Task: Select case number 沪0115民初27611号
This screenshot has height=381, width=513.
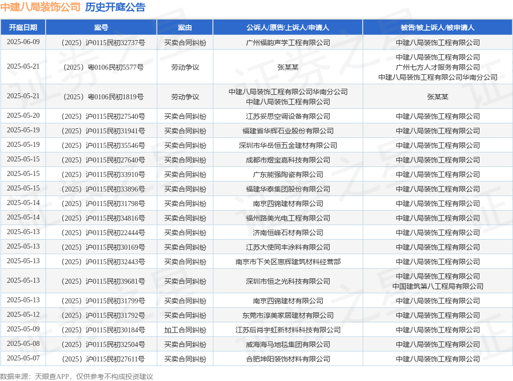Action: click(x=103, y=359)
